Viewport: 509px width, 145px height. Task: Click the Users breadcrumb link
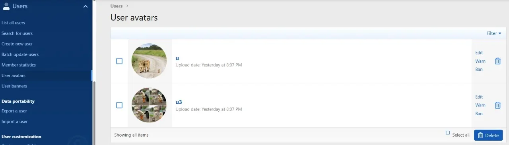[x=117, y=6]
